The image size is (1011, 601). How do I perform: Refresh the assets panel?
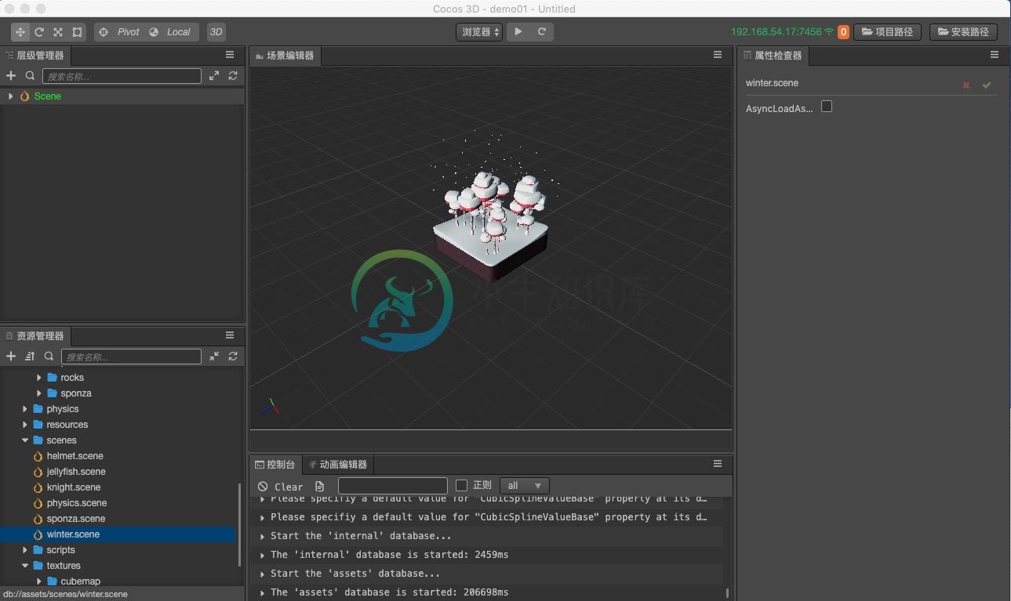(233, 357)
